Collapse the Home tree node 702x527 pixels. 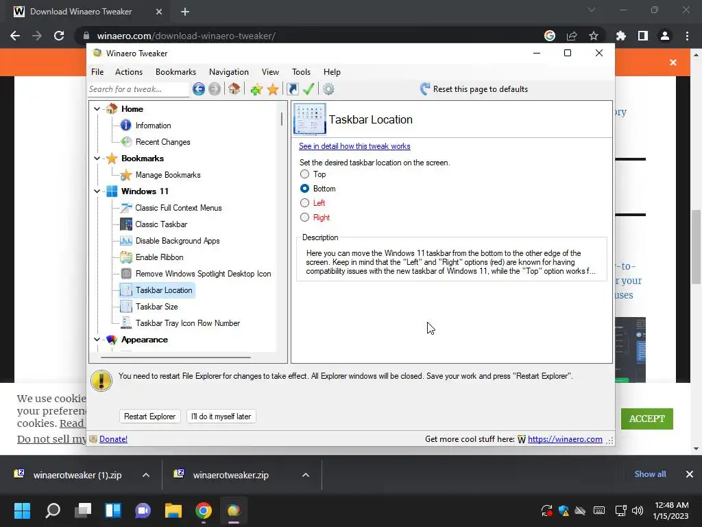(97, 109)
